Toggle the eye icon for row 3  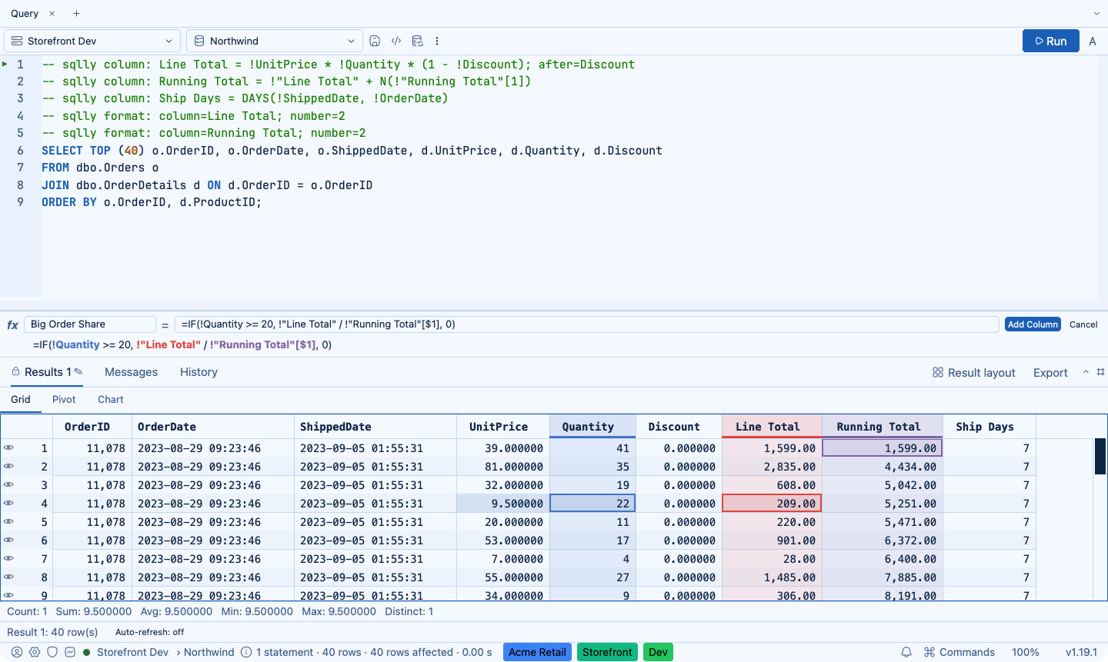point(8,484)
